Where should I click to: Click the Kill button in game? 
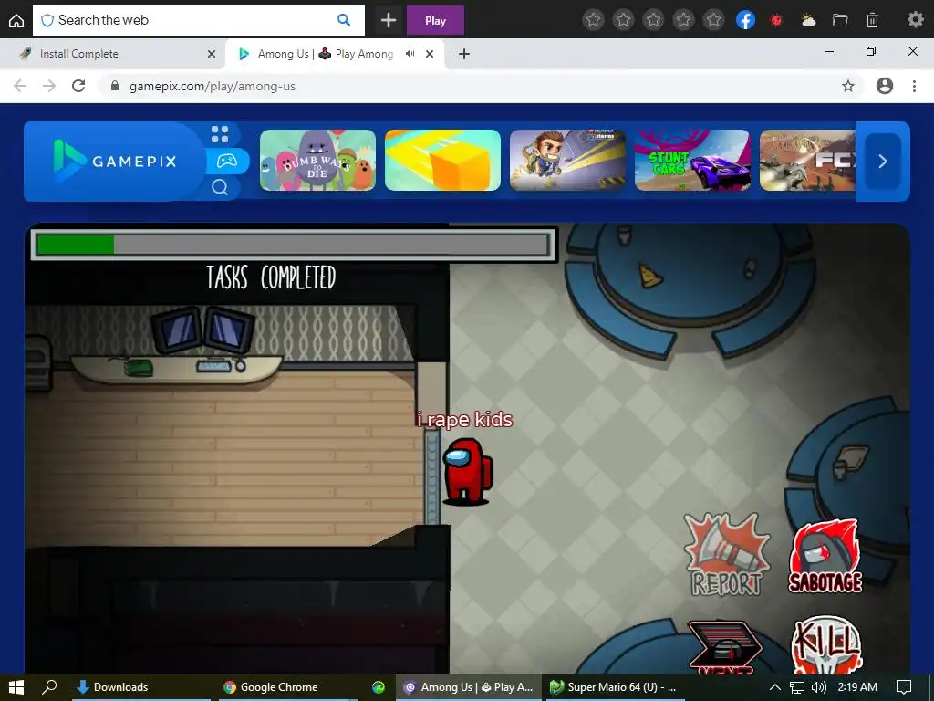point(826,646)
